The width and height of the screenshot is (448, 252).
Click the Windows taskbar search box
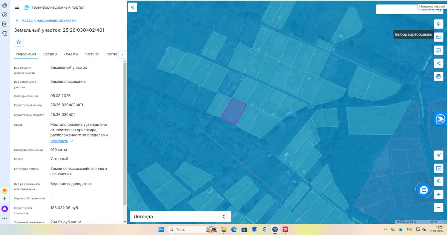point(192,229)
